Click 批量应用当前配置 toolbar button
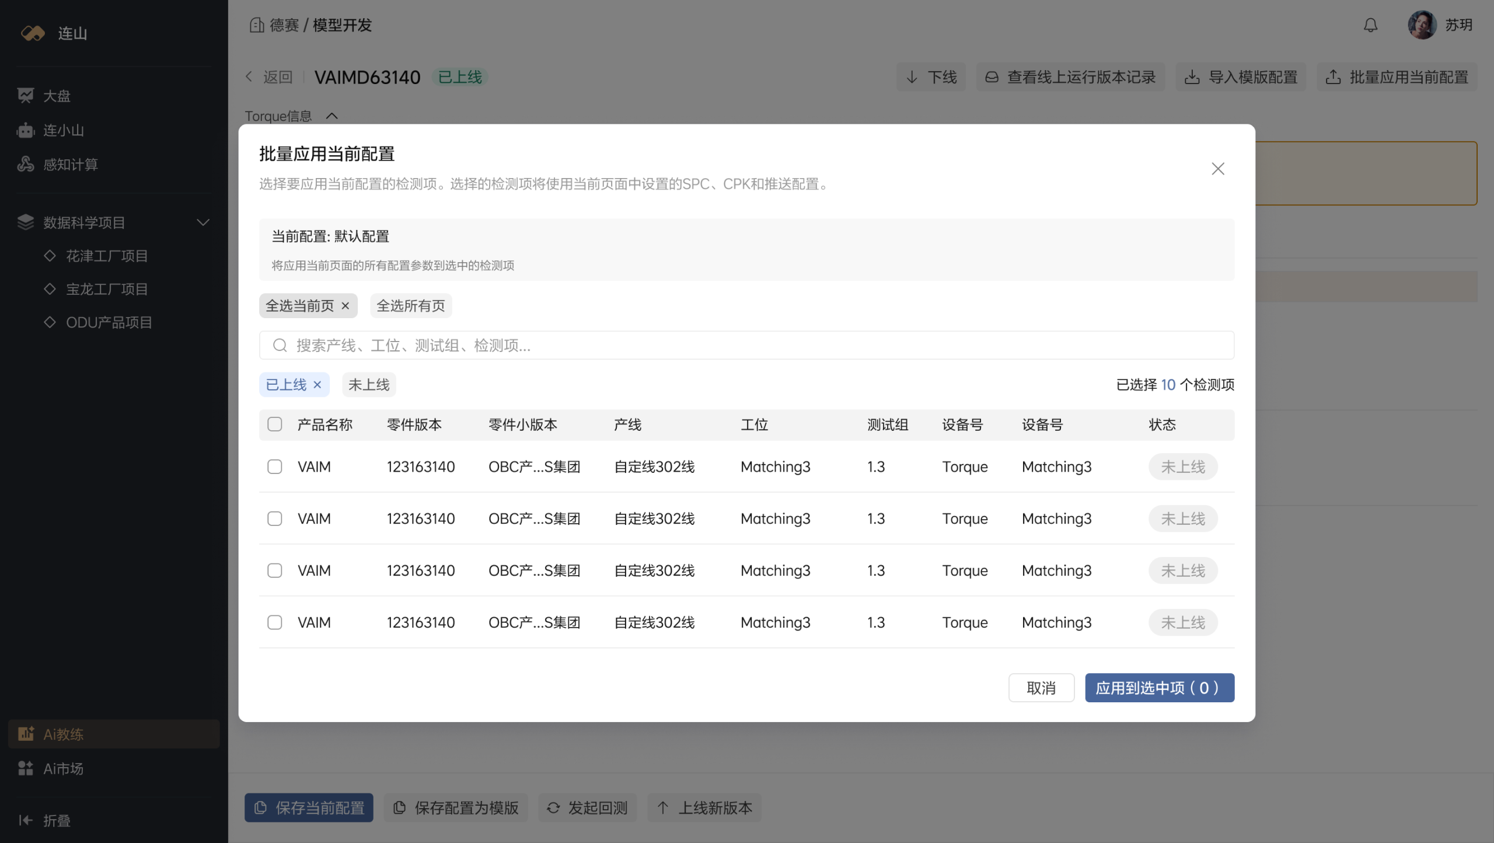This screenshot has height=843, width=1494. coord(1397,77)
